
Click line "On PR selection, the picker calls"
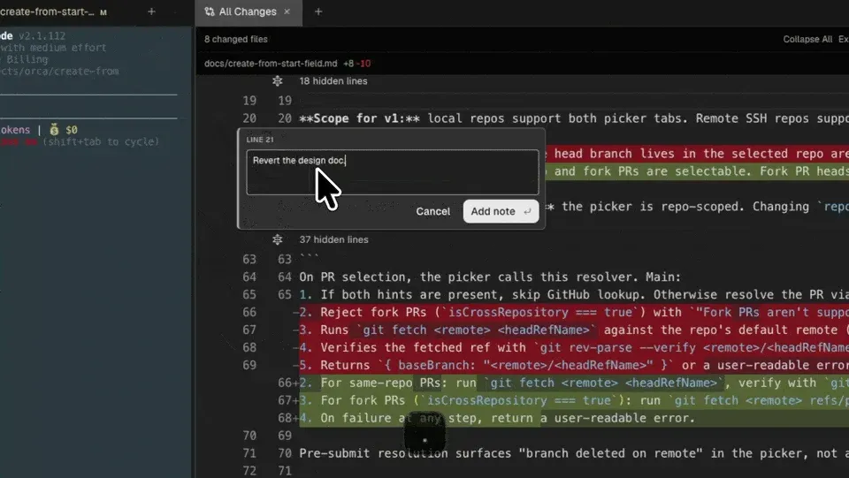tap(490, 277)
